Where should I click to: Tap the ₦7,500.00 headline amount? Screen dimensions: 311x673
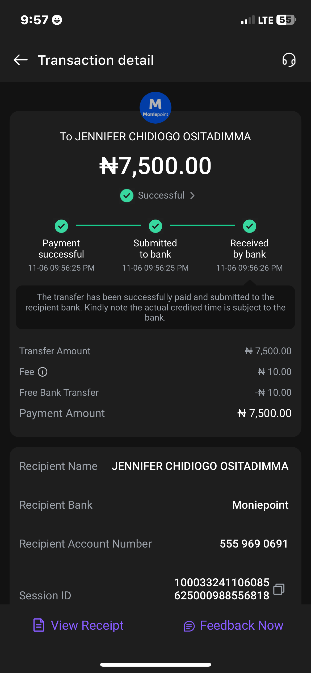pyautogui.click(x=155, y=166)
